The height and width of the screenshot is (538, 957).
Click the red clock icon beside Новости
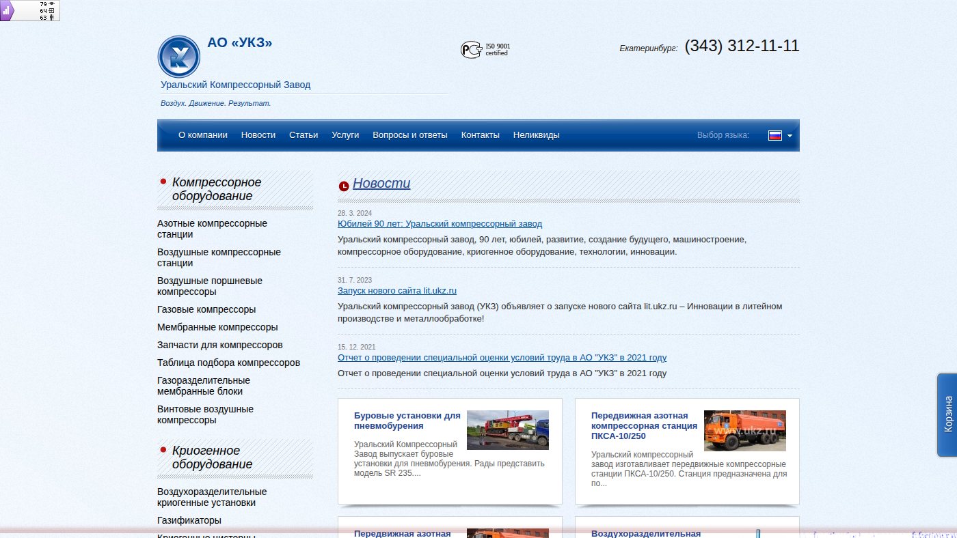(x=344, y=186)
